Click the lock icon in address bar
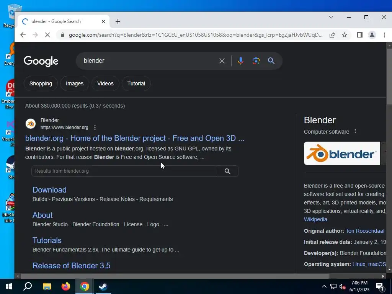 63,35
